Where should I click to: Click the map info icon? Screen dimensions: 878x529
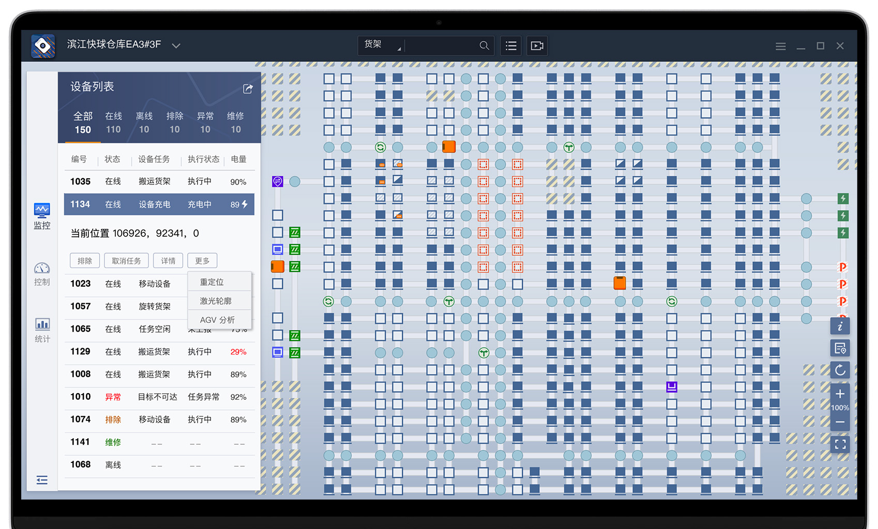[x=840, y=326]
